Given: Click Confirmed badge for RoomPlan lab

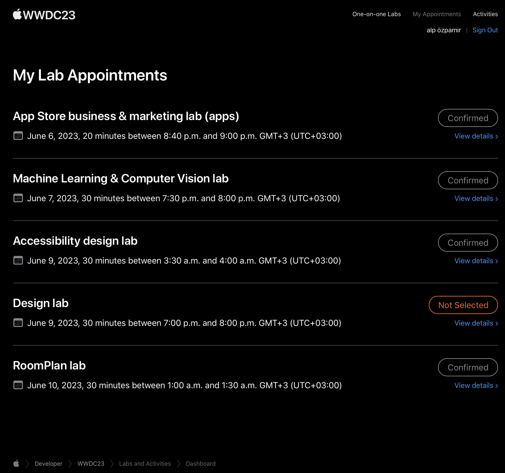Looking at the screenshot, I should point(468,367).
